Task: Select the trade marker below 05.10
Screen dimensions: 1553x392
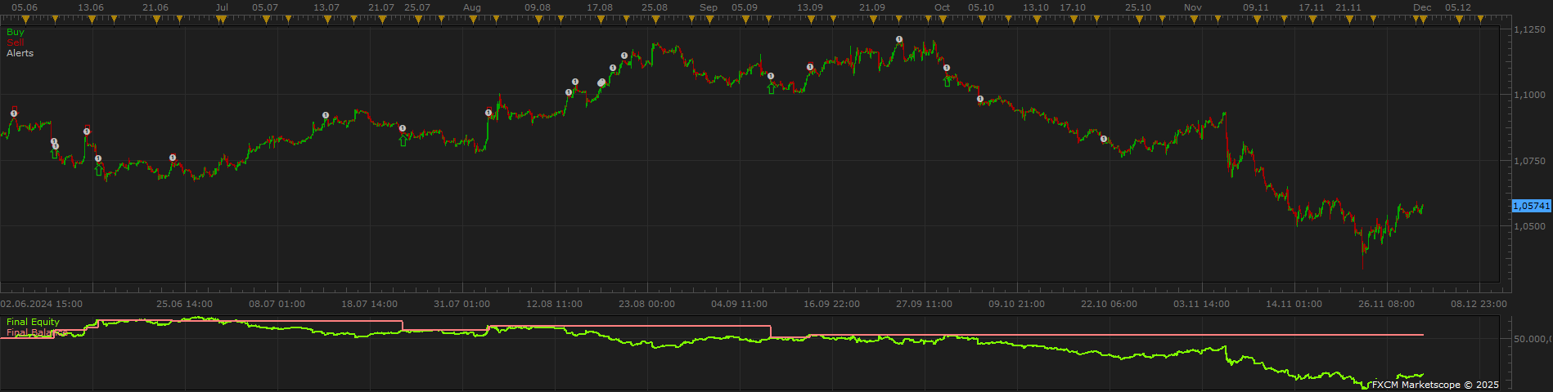Action: pos(980,99)
